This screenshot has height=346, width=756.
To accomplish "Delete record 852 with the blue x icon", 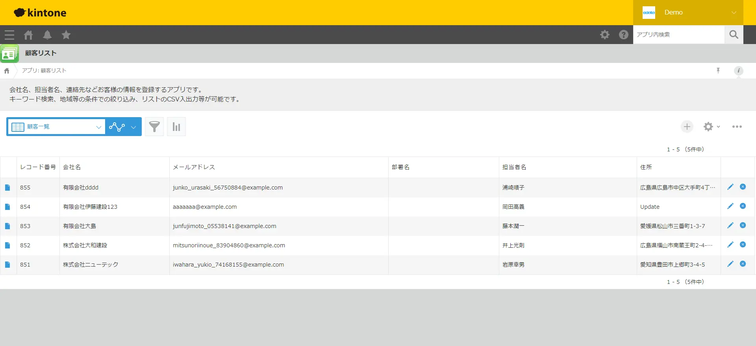I will point(743,245).
